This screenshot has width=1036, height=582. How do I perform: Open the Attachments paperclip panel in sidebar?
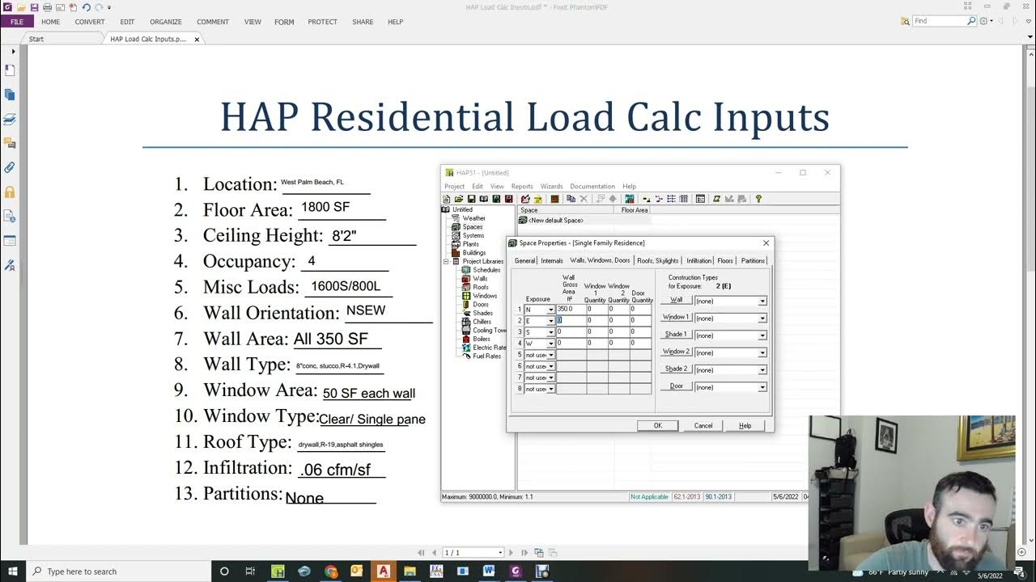point(10,167)
